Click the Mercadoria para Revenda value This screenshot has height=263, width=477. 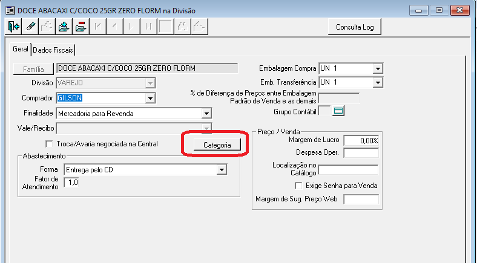96,114
